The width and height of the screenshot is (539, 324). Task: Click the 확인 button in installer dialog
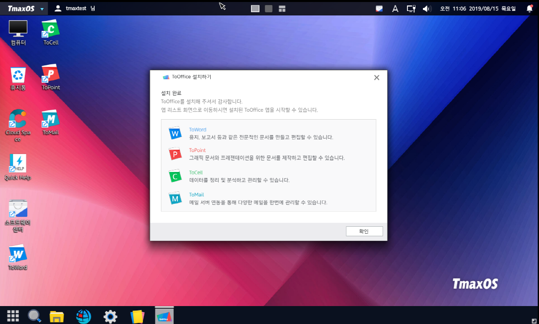click(364, 231)
